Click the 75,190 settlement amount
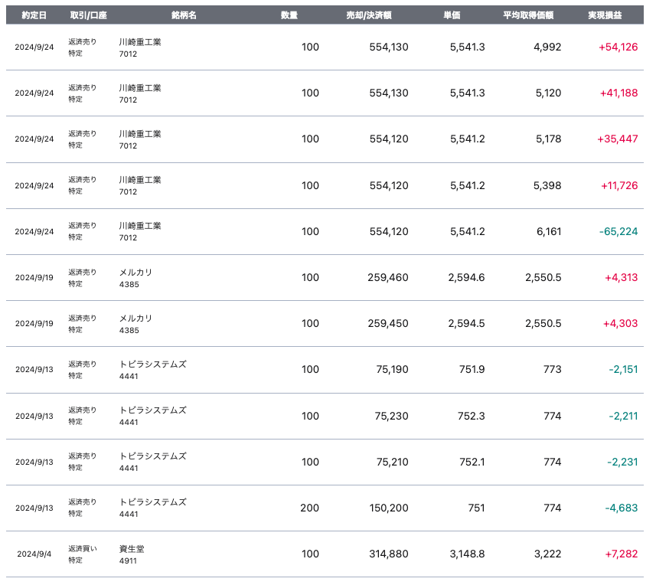The height and width of the screenshot is (585, 656). (392, 369)
